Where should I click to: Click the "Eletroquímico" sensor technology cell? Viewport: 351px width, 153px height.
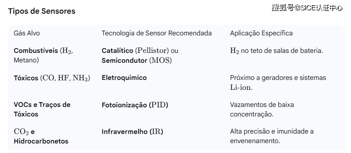124,78
